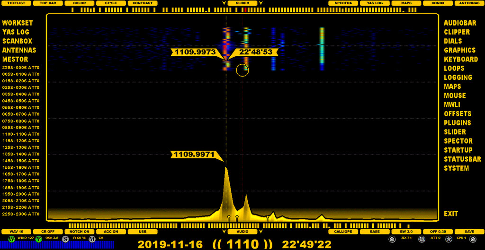Click the green W status icon
485x250 pixels.
tap(11, 239)
